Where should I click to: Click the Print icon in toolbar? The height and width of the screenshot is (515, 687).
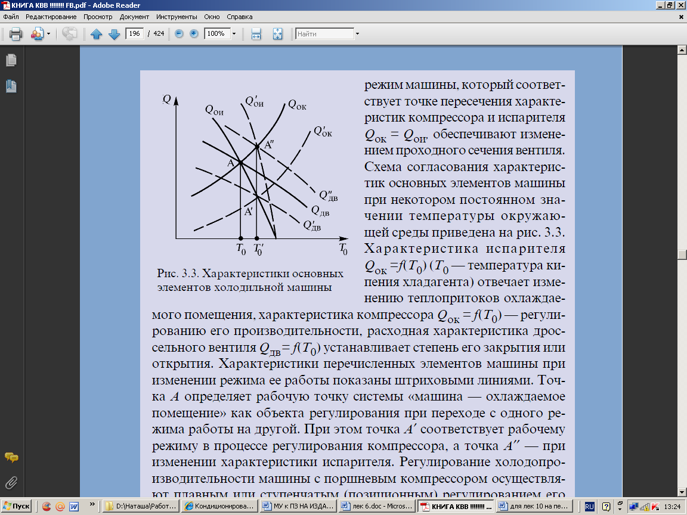[x=16, y=34]
